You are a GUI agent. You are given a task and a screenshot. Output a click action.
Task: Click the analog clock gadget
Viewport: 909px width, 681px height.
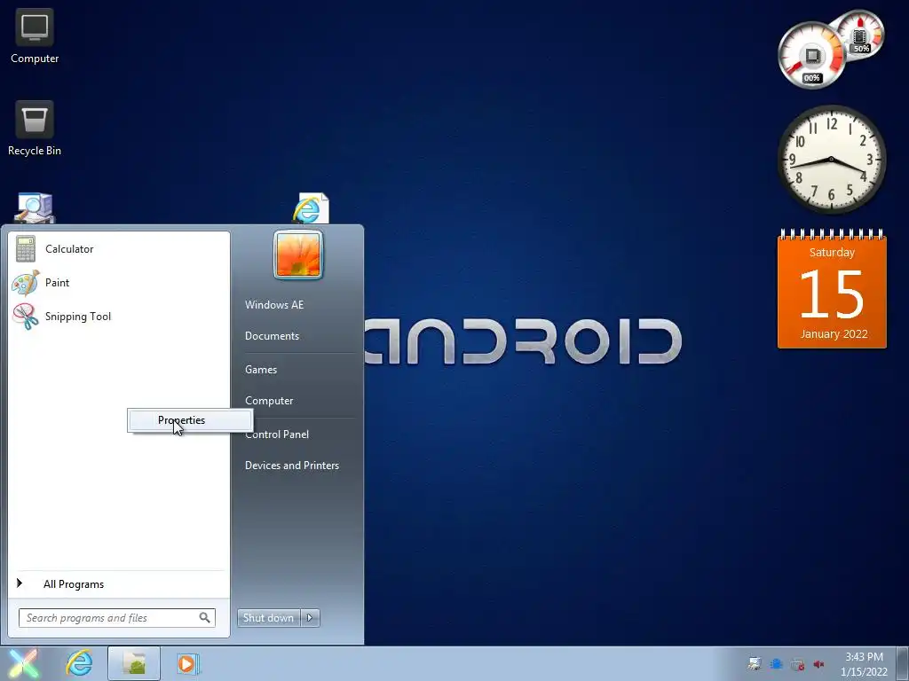[831, 160]
